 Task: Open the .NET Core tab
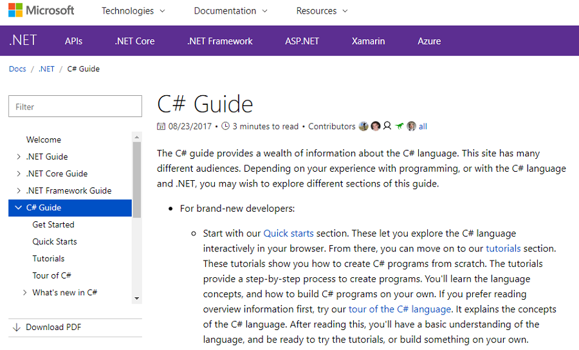(135, 41)
